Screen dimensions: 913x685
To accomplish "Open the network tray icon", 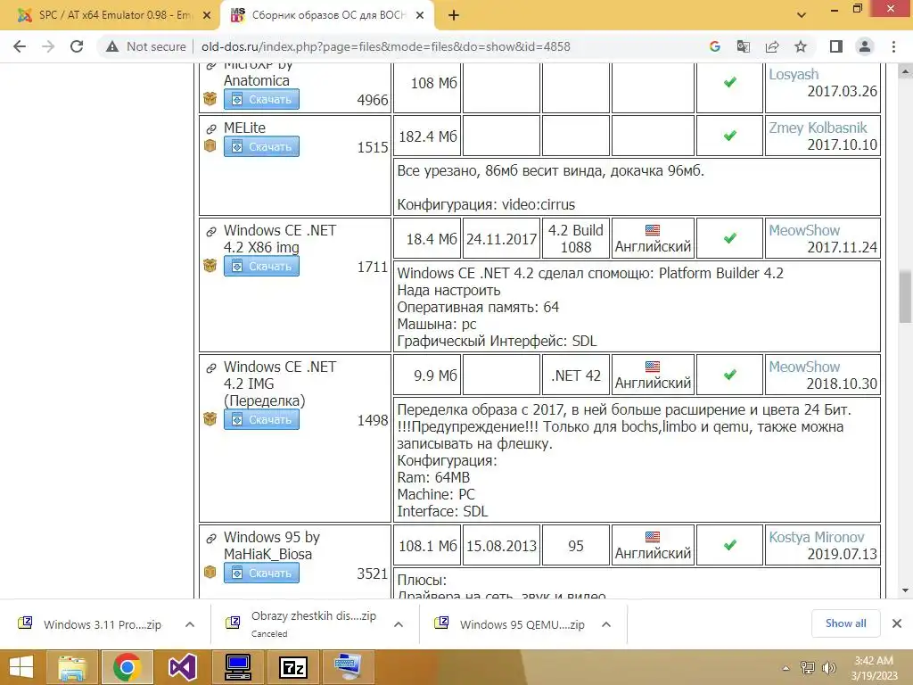I will 807,668.
